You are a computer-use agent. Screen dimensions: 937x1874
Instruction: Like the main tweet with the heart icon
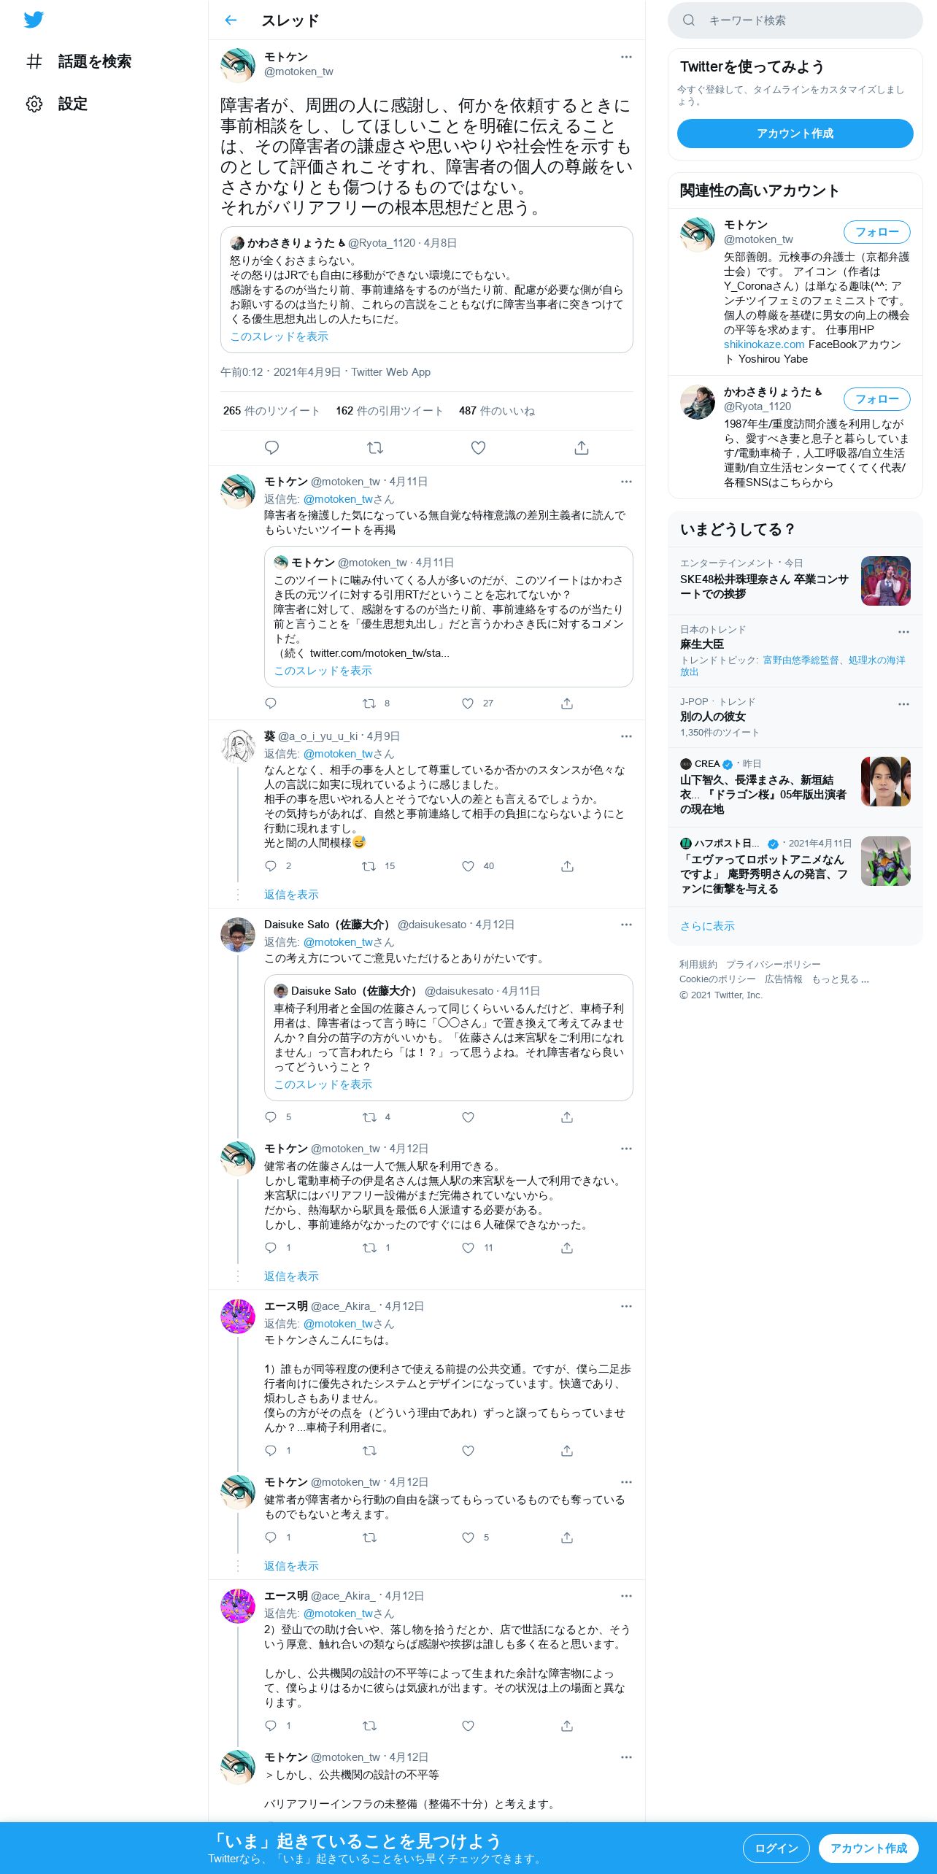pyautogui.click(x=478, y=447)
